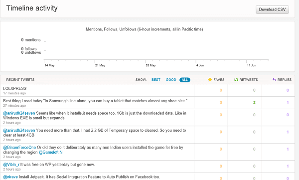Click the 11 Jun axis marker
299x180 pixels.
(x=252, y=65)
